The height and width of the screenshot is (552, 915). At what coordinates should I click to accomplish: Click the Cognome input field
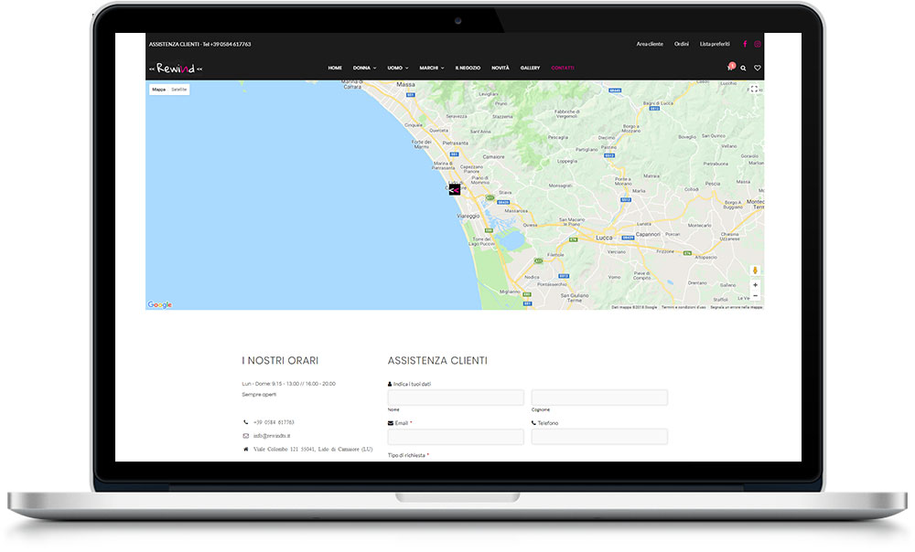(599, 398)
